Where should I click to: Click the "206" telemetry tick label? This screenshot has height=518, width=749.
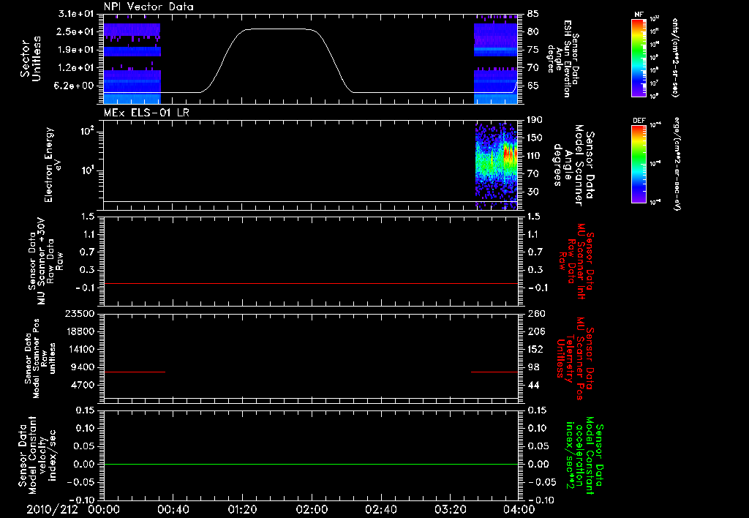[536, 331]
